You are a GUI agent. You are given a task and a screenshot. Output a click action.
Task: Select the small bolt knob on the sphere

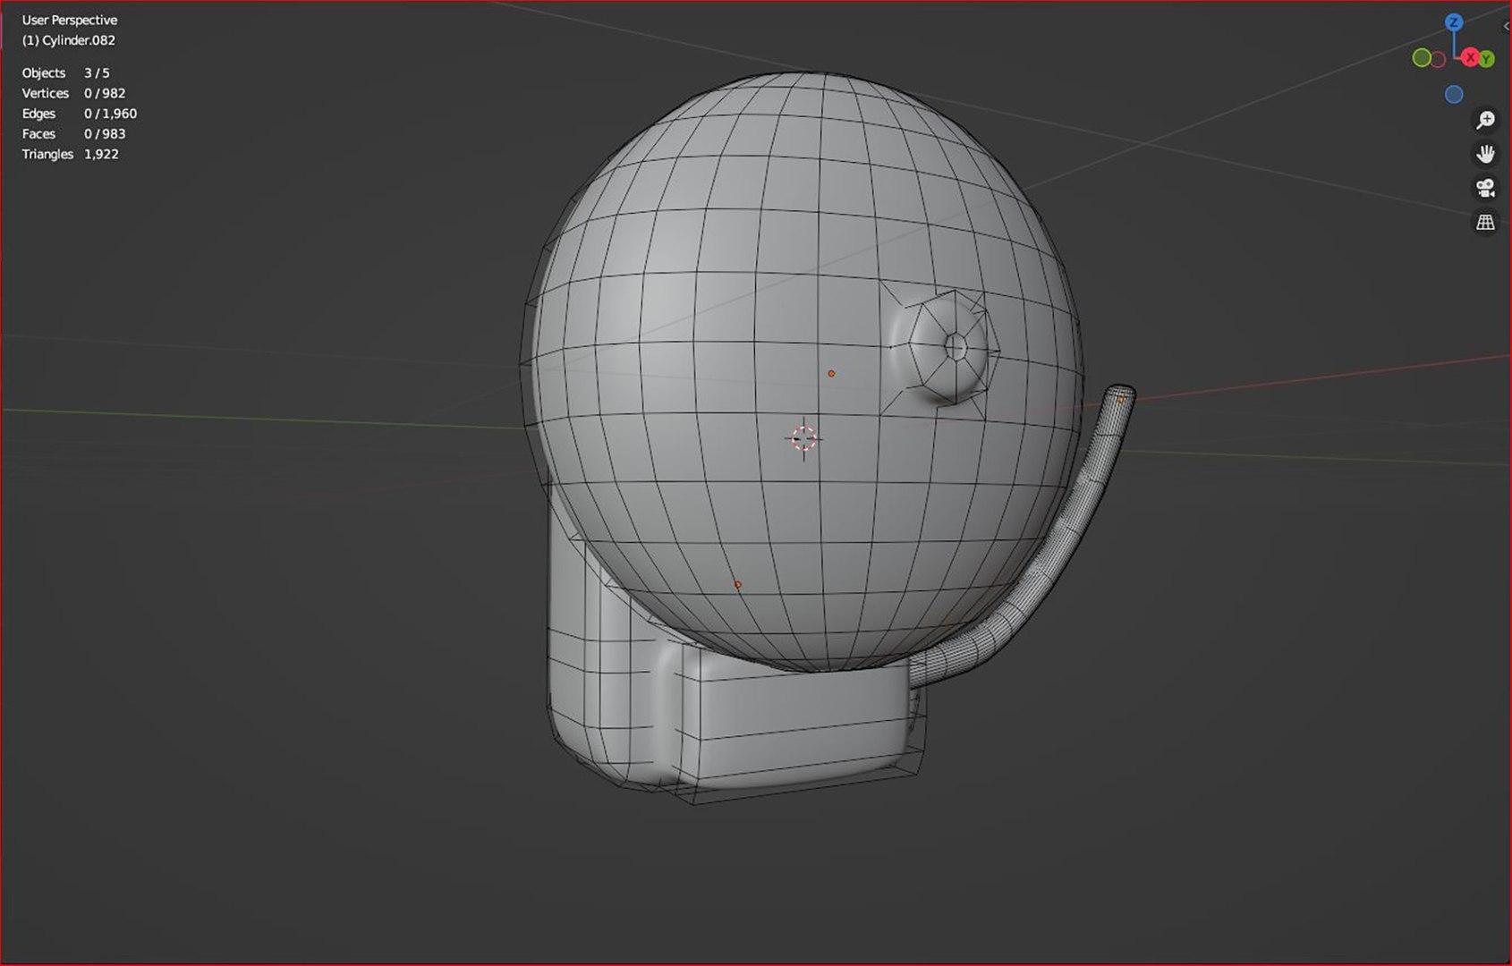pos(950,347)
